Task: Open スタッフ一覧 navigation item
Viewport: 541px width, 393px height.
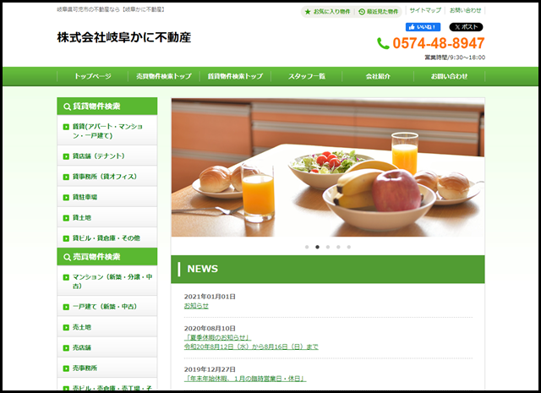Action: (x=307, y=76)
